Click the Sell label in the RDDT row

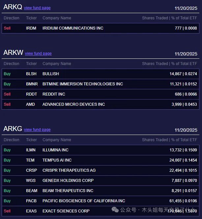7,94
